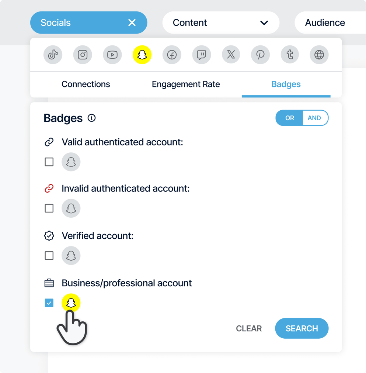Select the TikTok platform icon
Image resolution: width=366 pixels, height=373 pixels.
53,55
